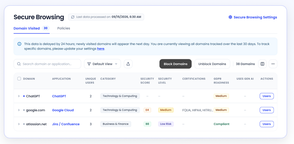The height and width of the screenshot is (144, 294).
Task: Click the Security Score column header
Action: 147,81
